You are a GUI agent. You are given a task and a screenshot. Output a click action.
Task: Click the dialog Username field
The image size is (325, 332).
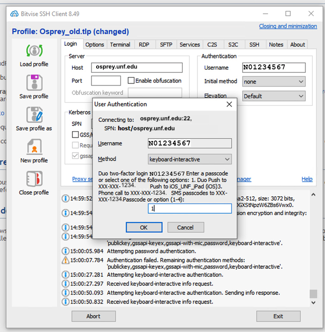[190, 143]
